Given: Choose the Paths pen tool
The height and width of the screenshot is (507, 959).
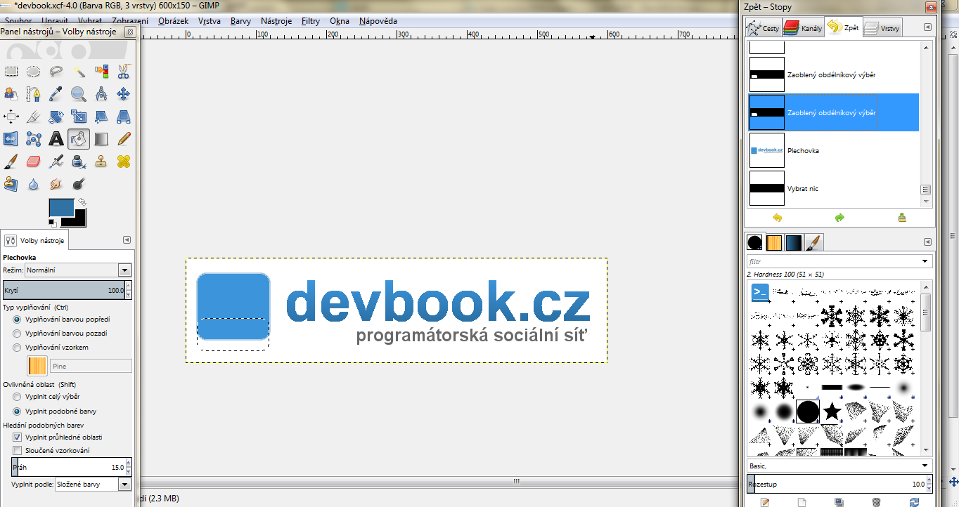Looking at the screenshot, I should (34, 93).
